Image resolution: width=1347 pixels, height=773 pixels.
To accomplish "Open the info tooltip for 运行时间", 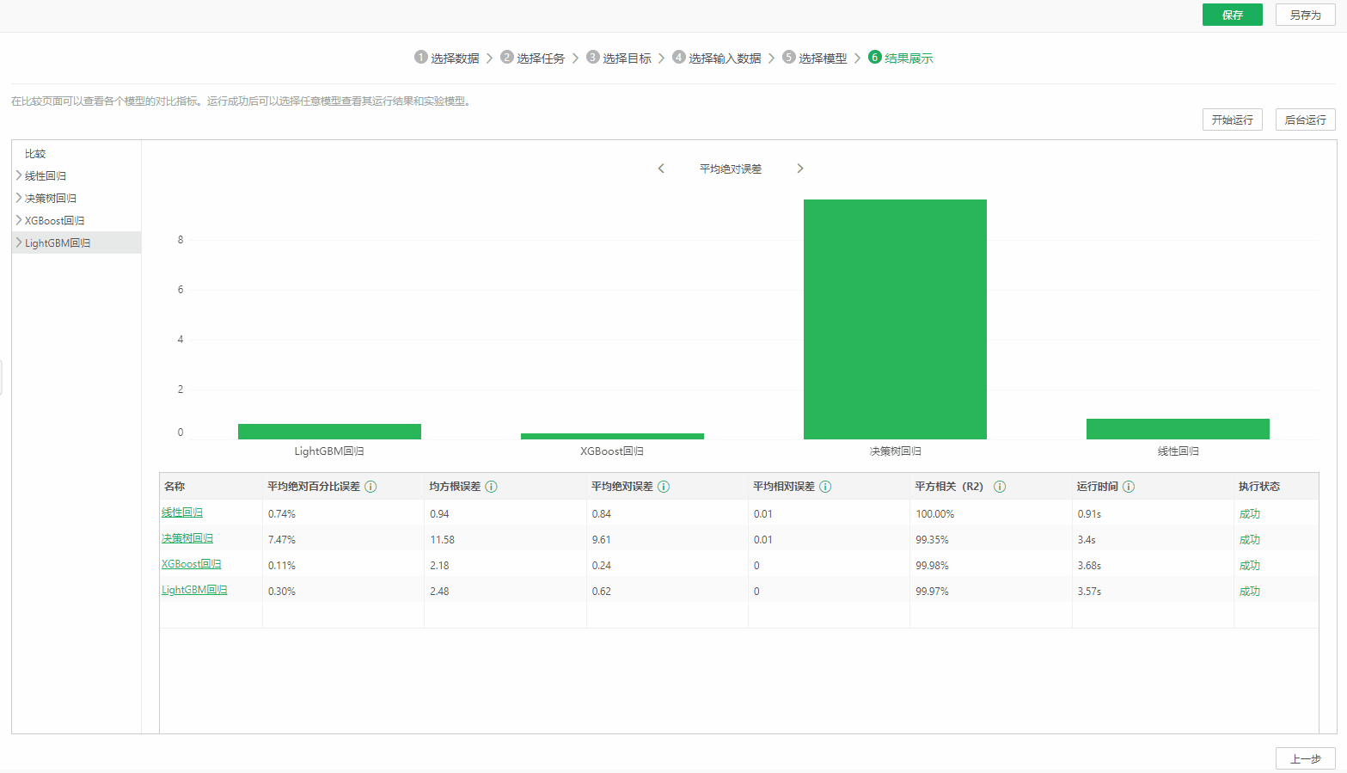I will click(1130, 487).
